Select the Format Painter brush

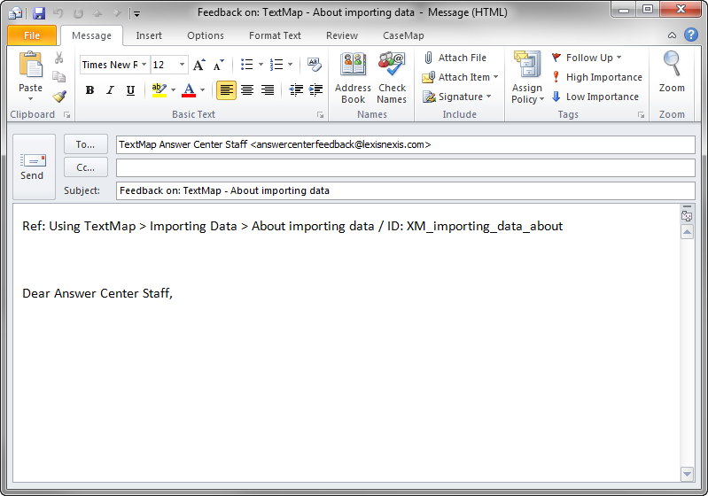(x=59, y=97)
